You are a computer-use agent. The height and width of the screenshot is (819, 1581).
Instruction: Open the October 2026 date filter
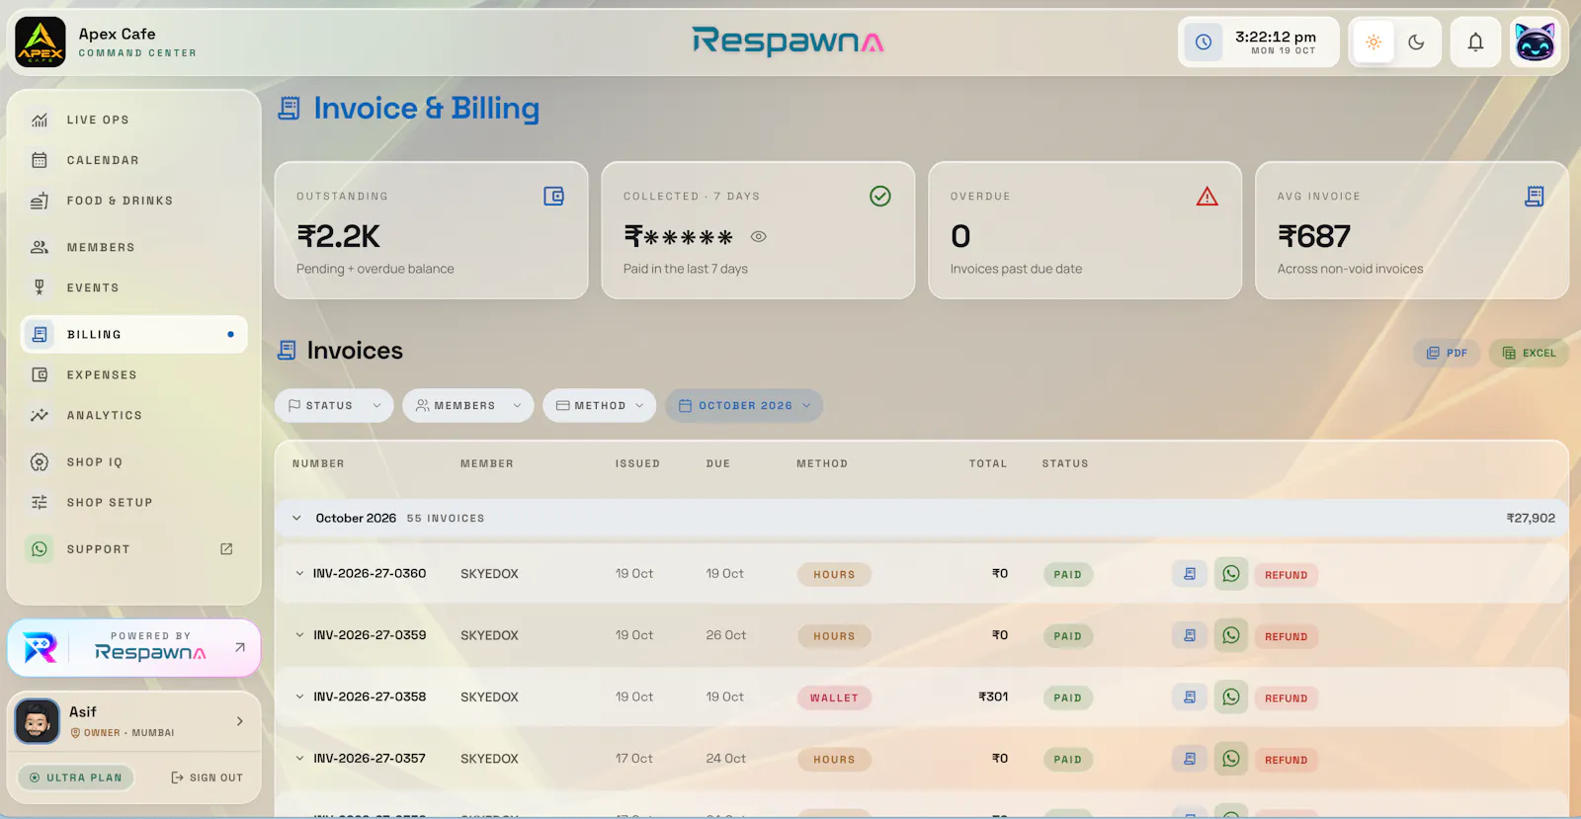point(745,405)
